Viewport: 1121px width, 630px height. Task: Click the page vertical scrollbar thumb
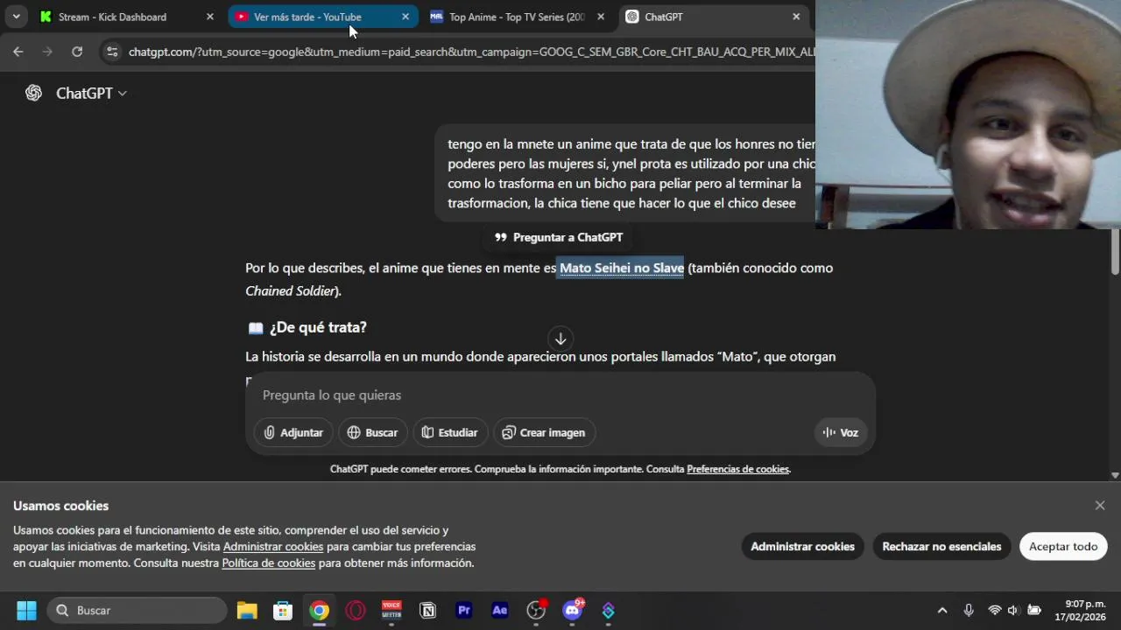click(x=1115, y=252)
